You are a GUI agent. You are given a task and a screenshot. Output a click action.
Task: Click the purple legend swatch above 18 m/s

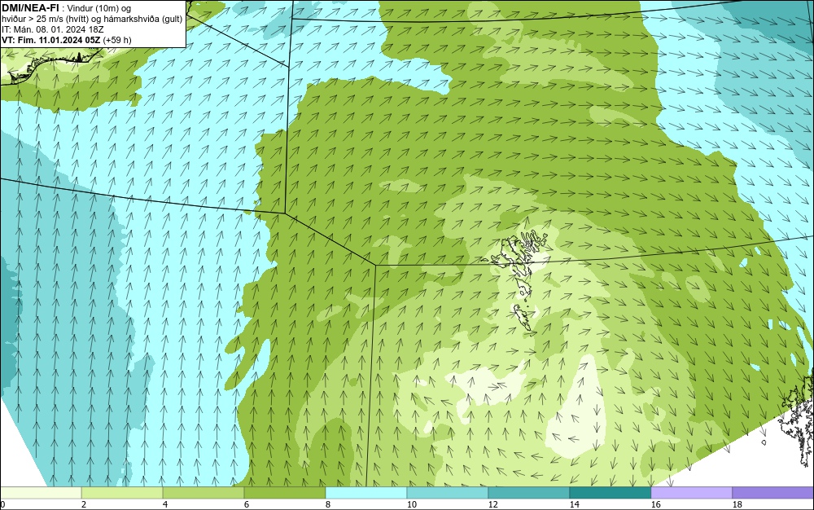[x=773, y=492]
